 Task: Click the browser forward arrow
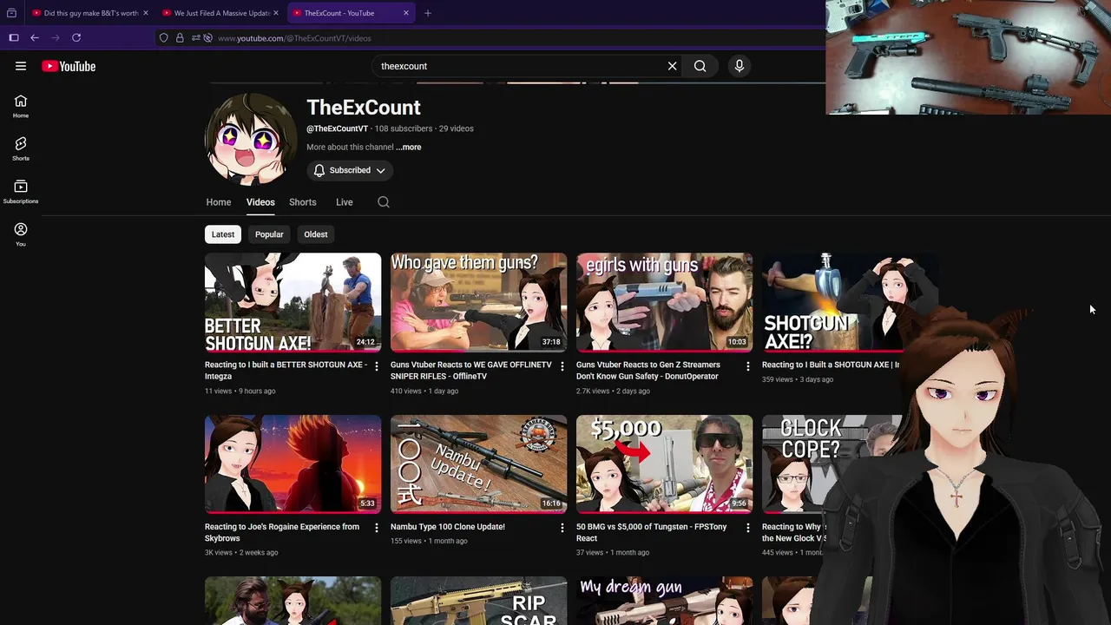point(56,38)
